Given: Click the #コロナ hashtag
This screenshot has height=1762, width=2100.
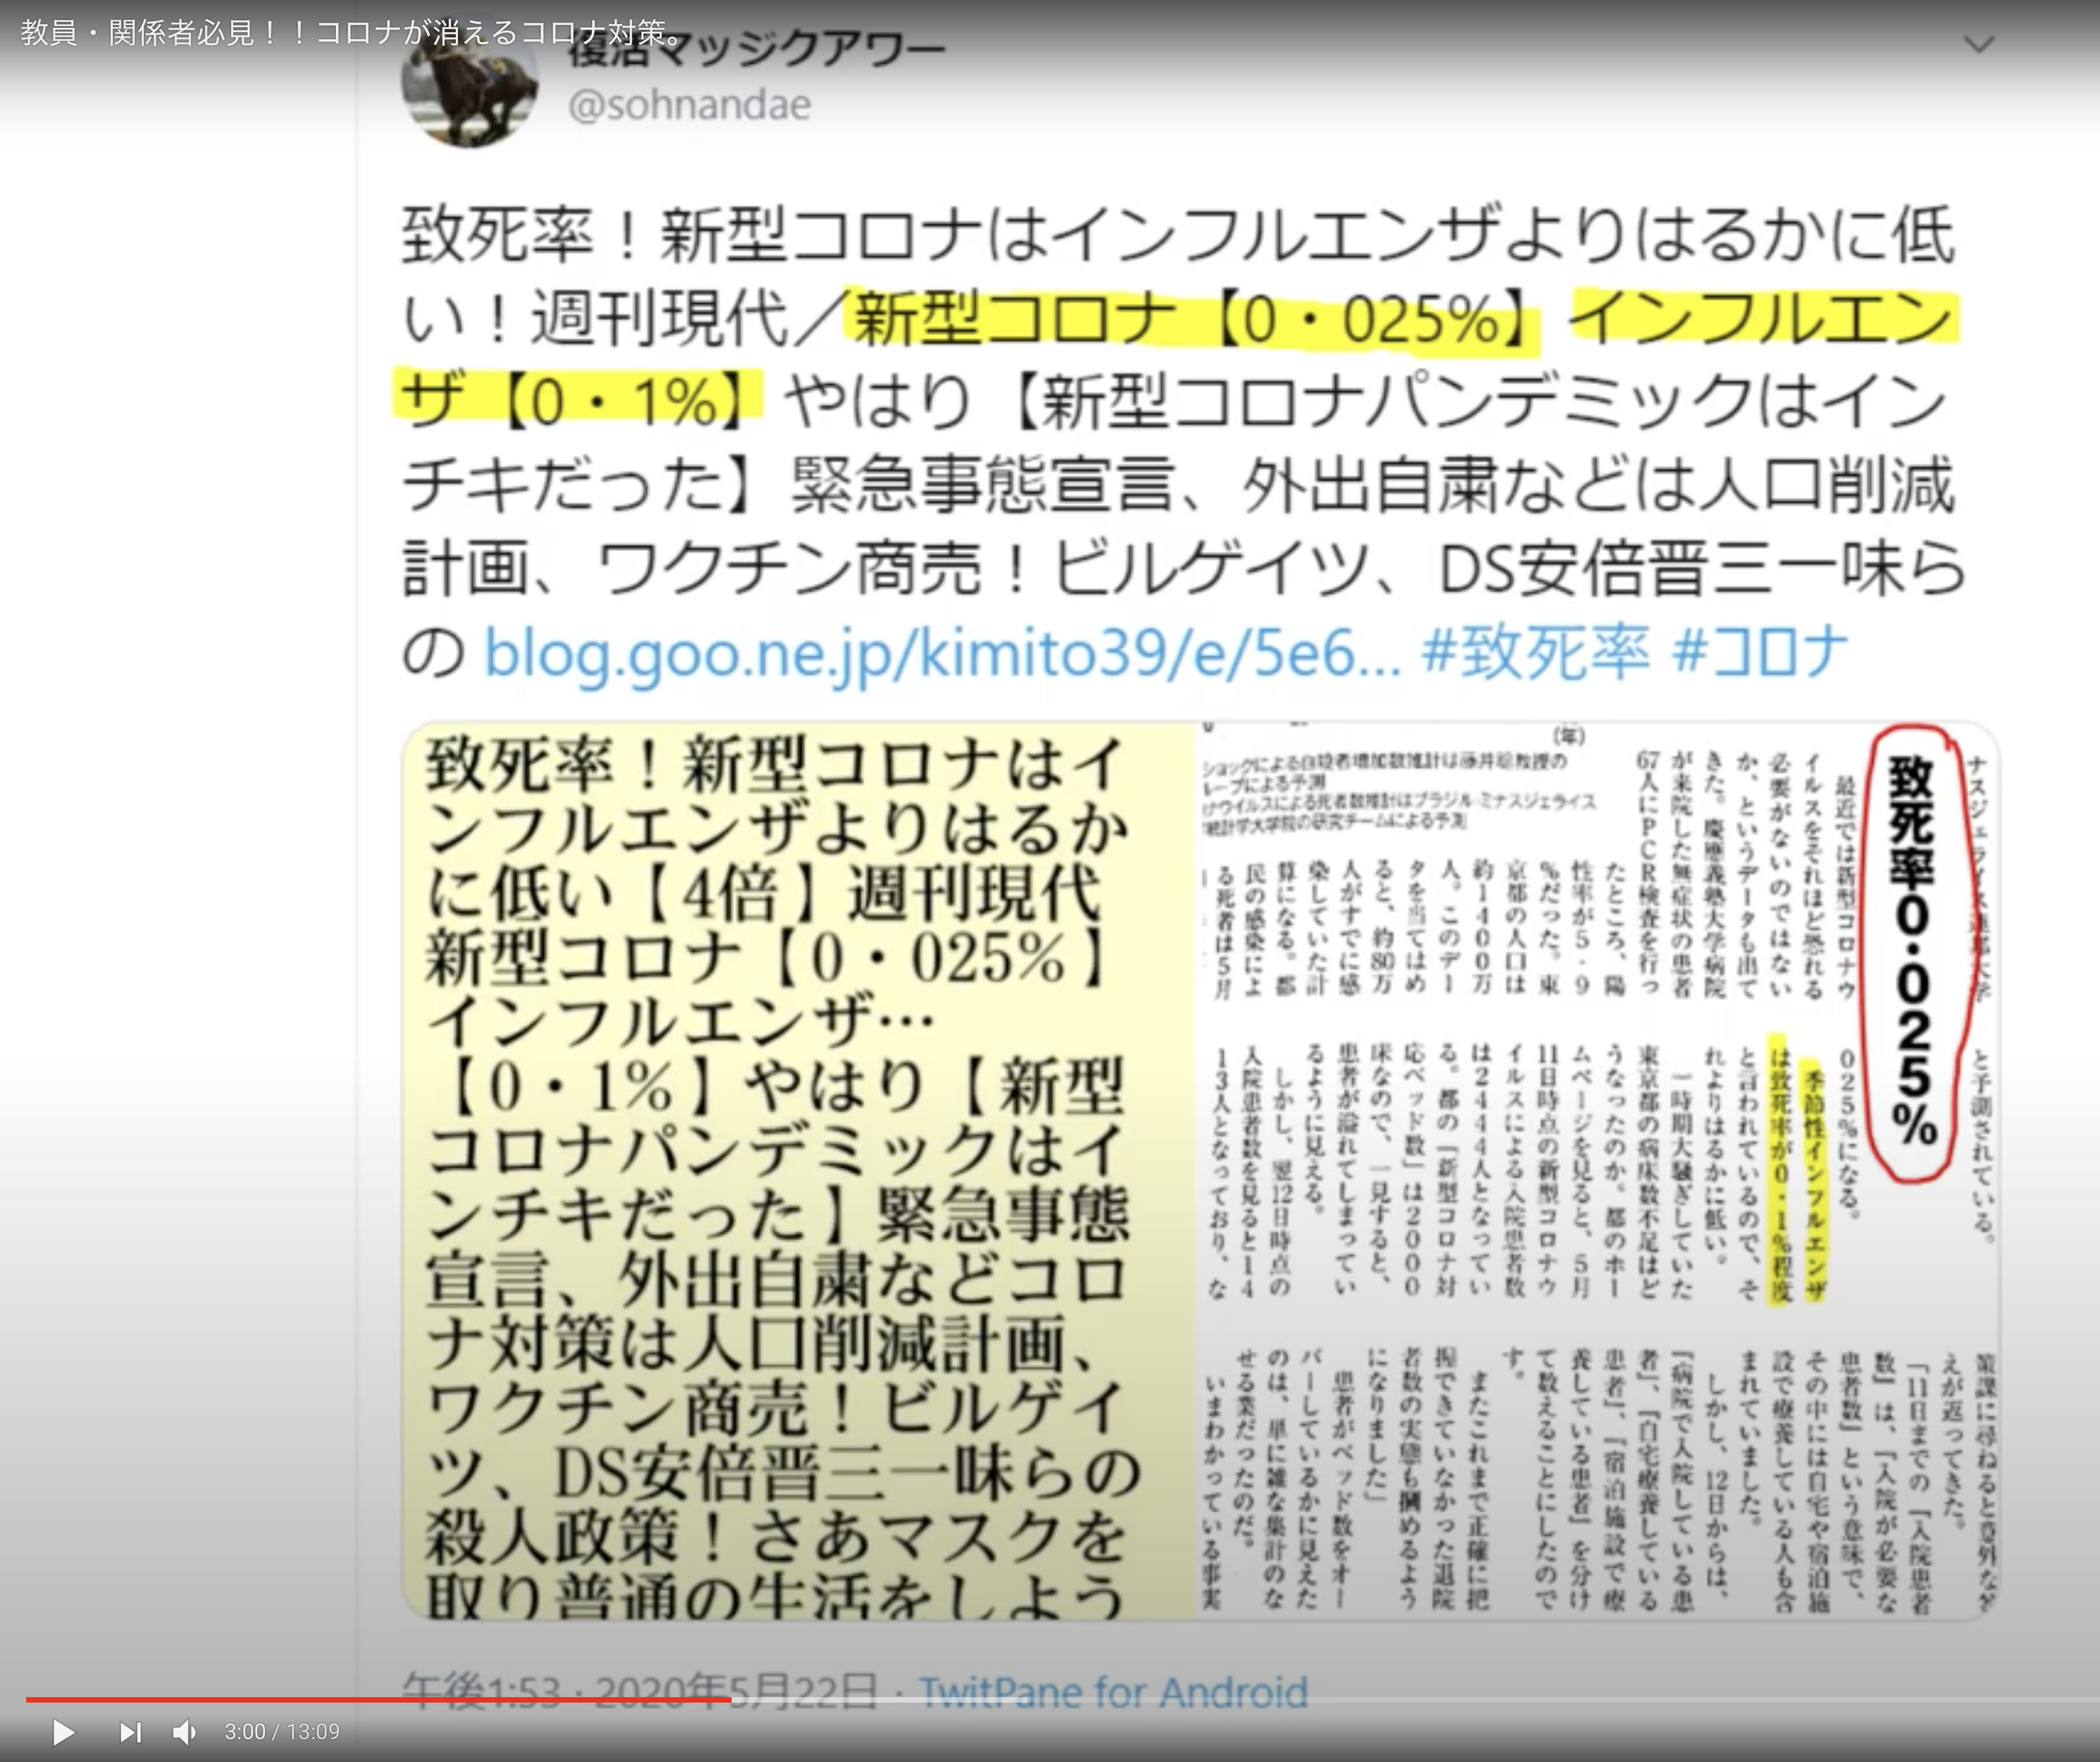Looking at the screenshot, I should tap(1760, 652).
